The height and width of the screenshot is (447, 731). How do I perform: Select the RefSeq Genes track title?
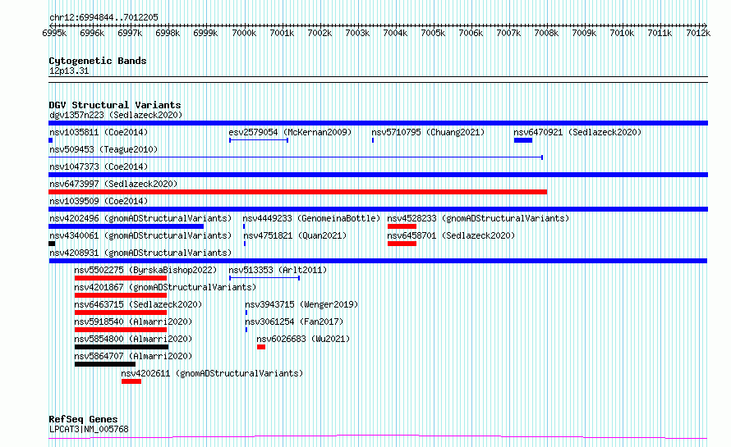tap(83, 419)
